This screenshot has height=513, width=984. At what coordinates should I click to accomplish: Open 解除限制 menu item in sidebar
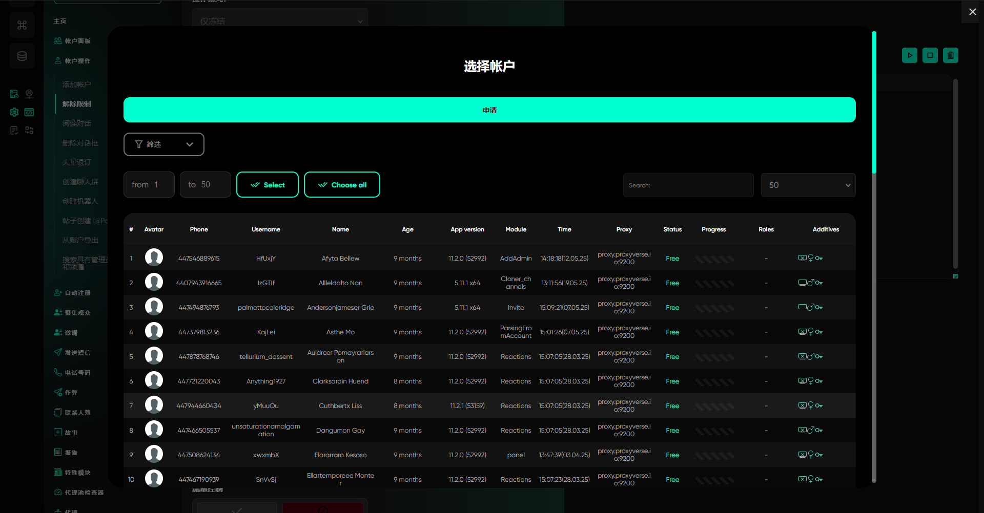click(x=77, y=104)
